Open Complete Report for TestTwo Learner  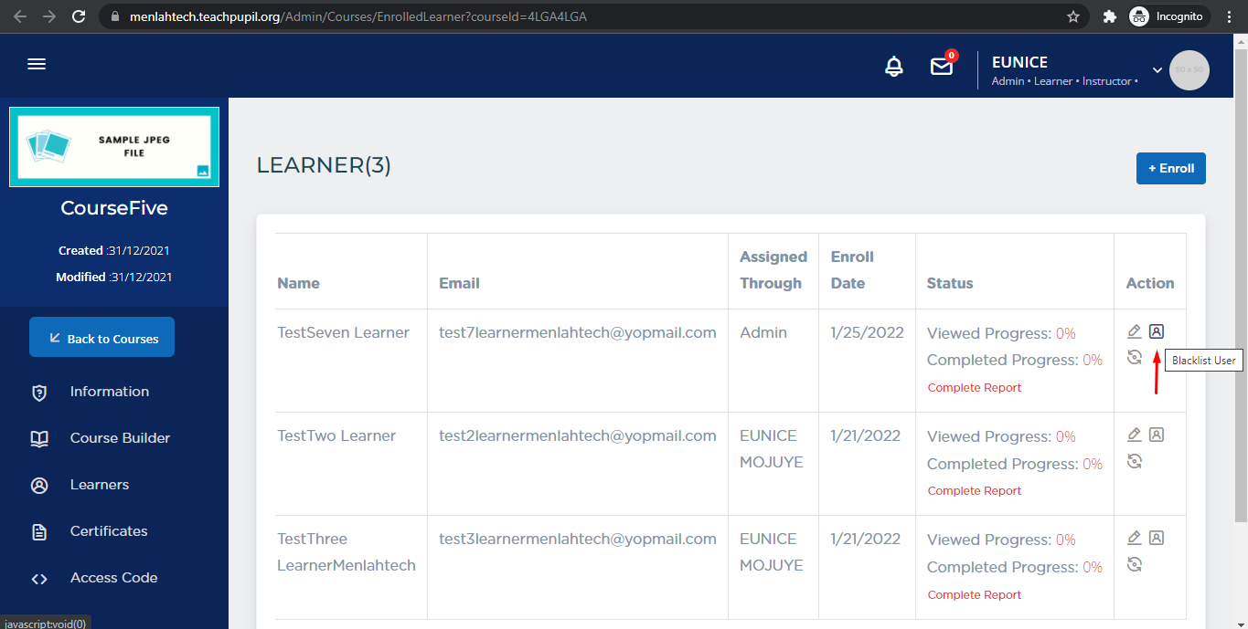975,491
